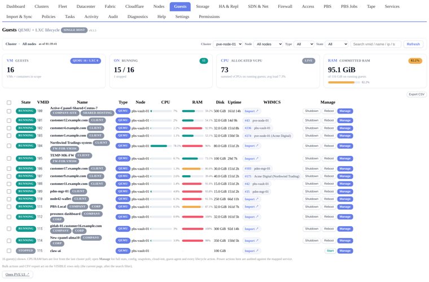Expand the Type filter dropdown
Image resolution: width=429 pixels, height=282 pixels.
[x=304, y=44]
